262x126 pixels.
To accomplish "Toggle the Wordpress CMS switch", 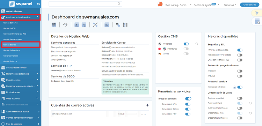I will click(x=186, y=44).
